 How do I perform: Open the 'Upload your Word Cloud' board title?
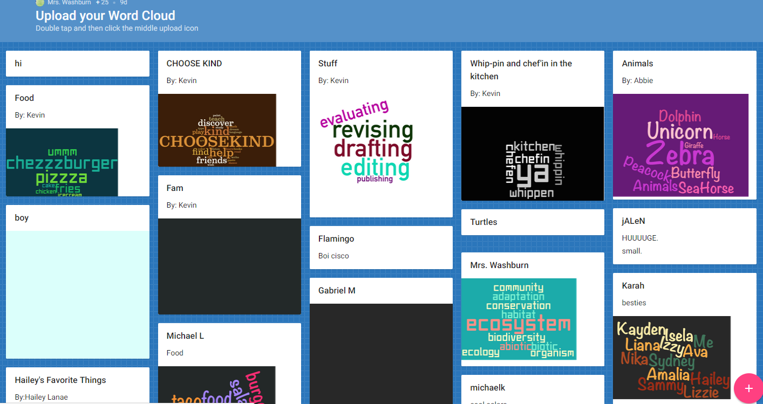[x=105, y=16]
